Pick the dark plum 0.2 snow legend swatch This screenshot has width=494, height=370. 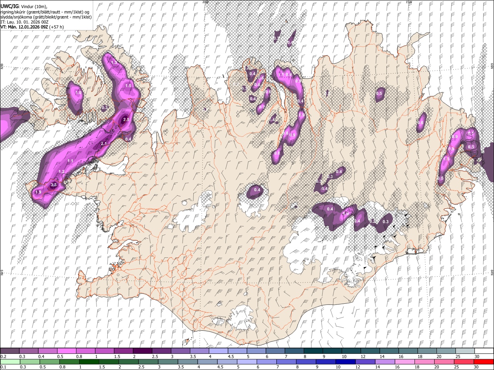pos(10,351)
